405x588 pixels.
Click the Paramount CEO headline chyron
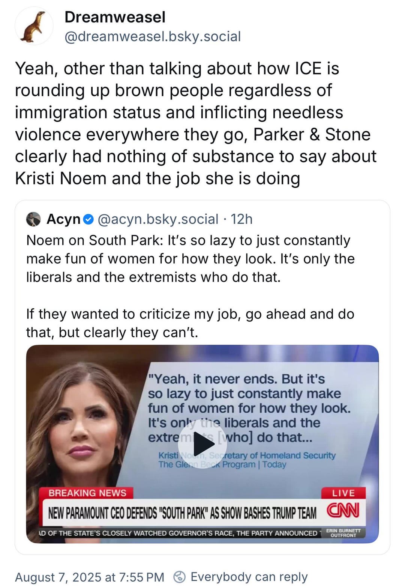point(182,513)
